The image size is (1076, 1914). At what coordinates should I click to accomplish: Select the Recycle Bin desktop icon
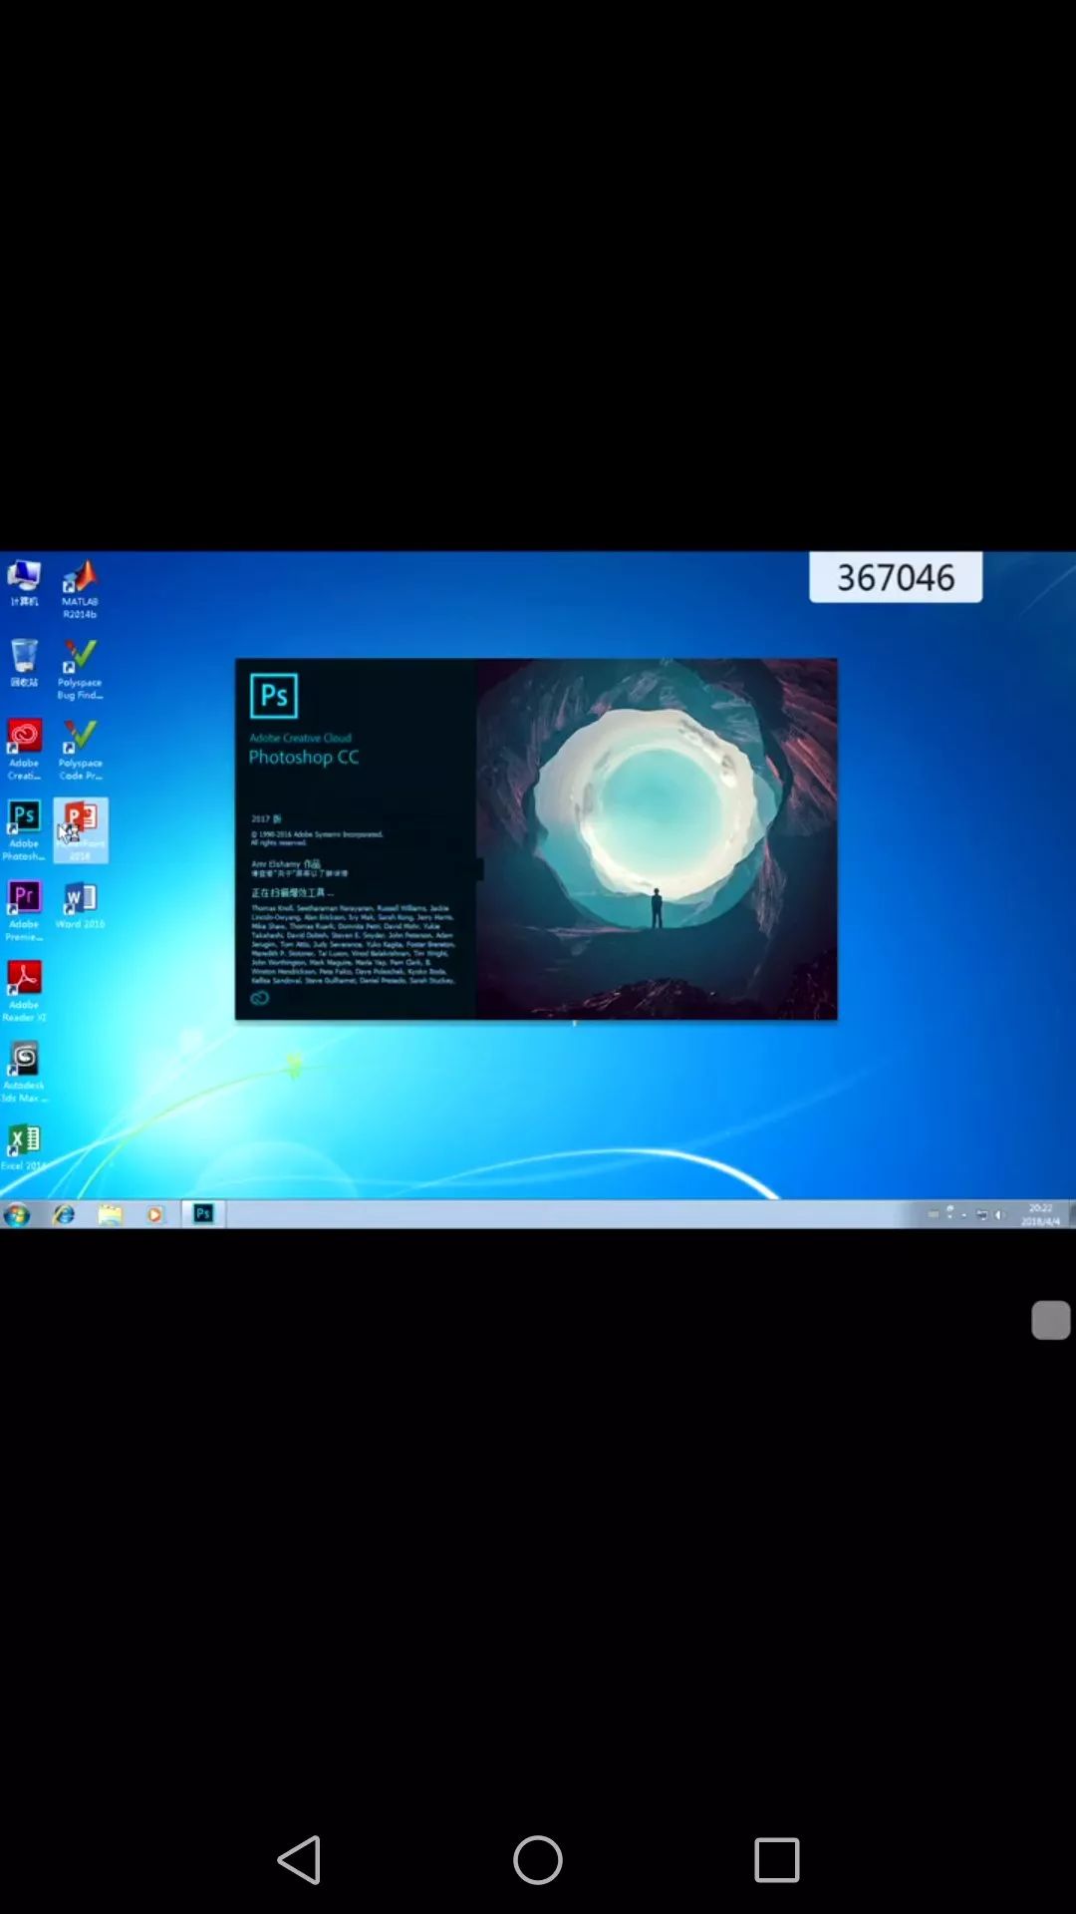[x=24, y=664]
